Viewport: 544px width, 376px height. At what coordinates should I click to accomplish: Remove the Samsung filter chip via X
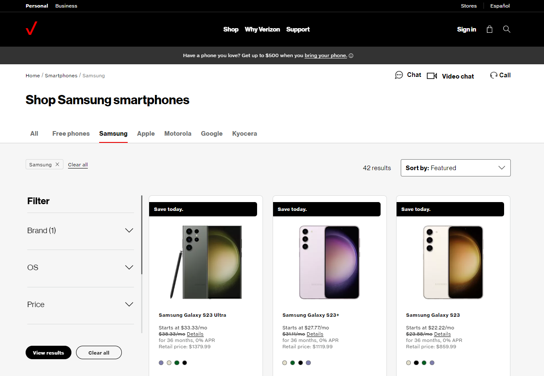[58, 165]
